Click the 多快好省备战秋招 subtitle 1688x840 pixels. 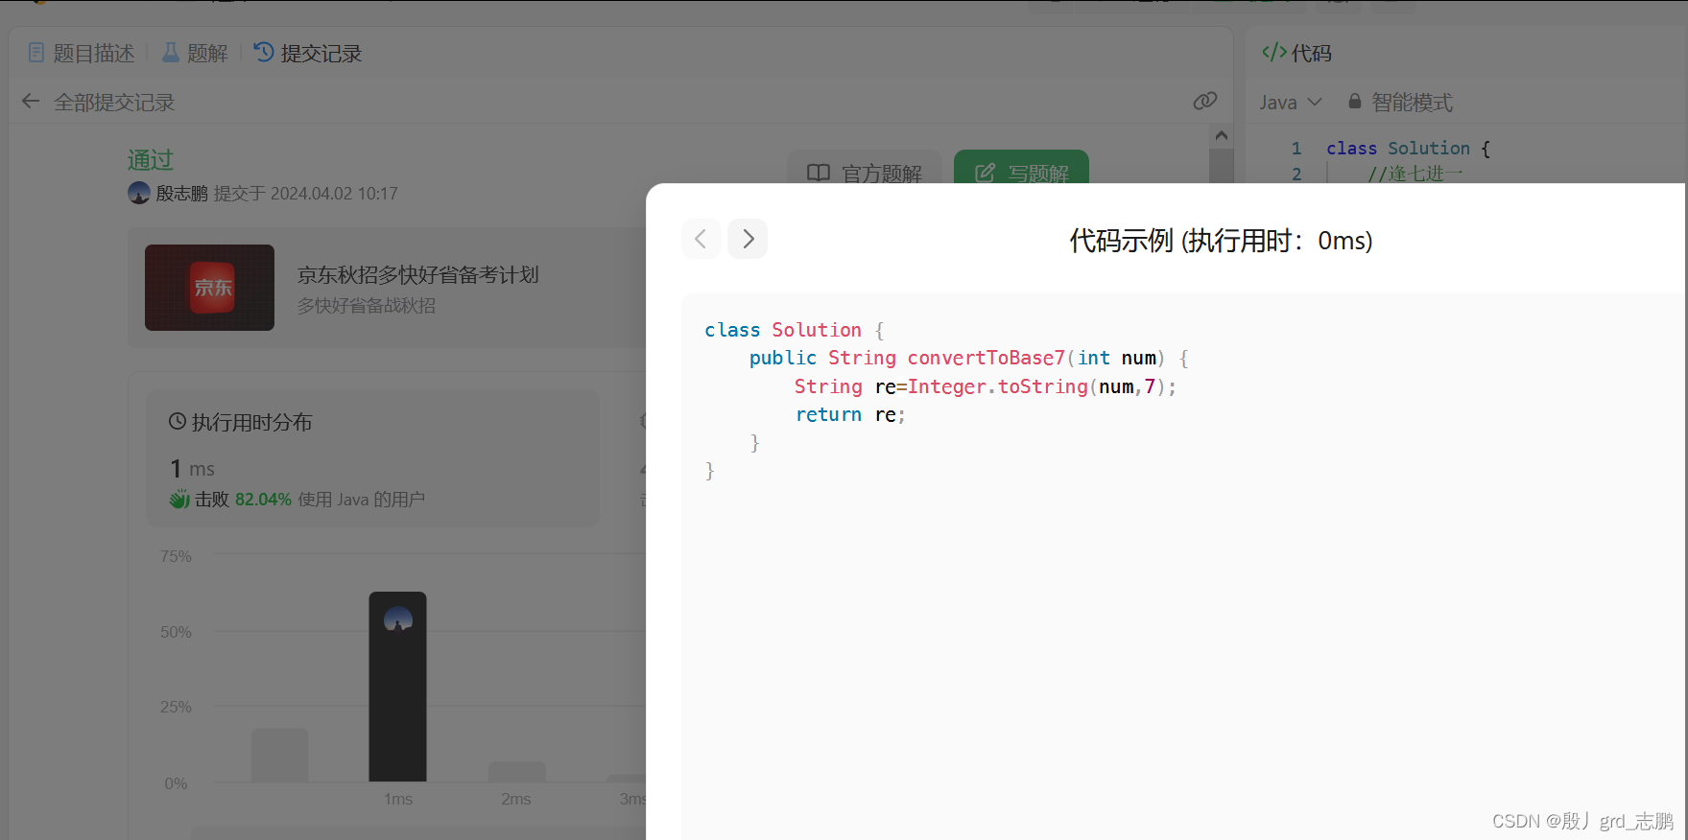tap(366, 306)
